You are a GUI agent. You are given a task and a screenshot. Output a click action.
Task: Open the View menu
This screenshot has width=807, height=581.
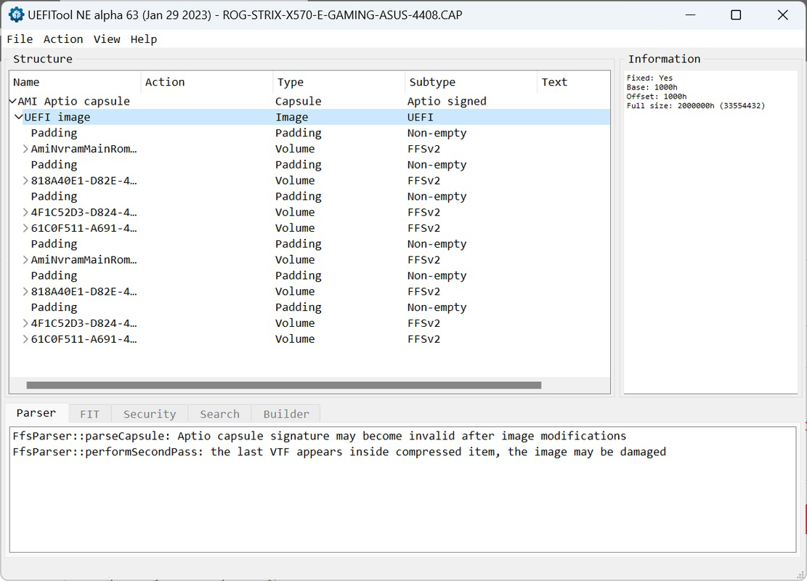107,39
